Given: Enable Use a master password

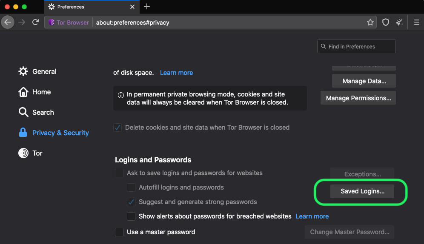Looking at the screenshot, I should [x=119, y=232].
